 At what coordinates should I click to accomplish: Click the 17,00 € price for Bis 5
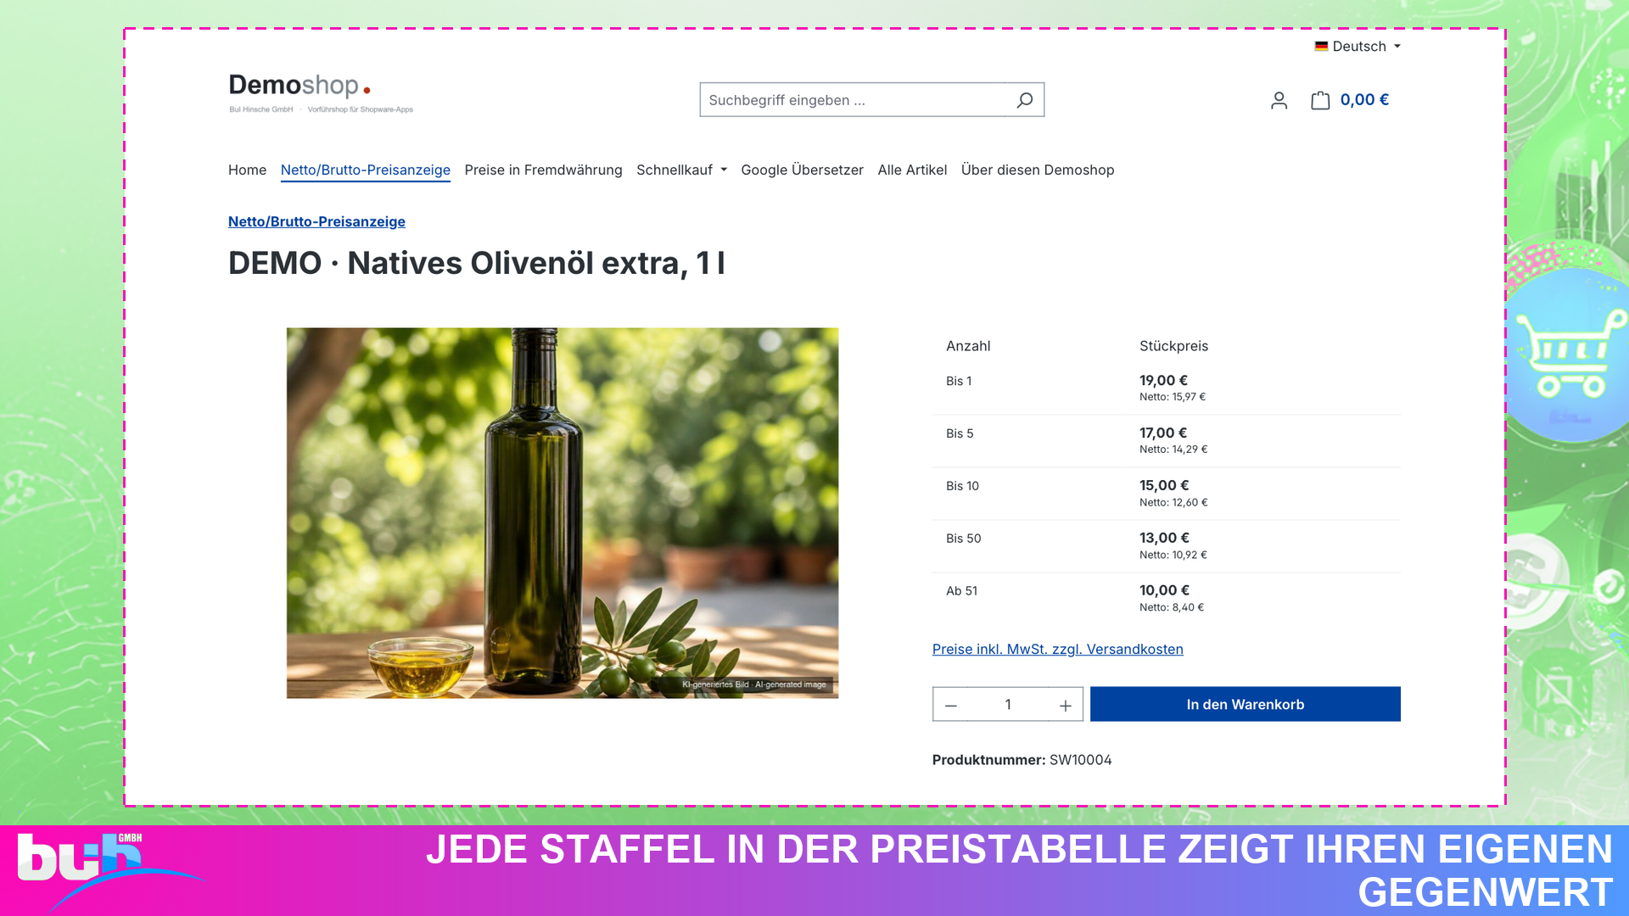click(x=1163, y=433)
